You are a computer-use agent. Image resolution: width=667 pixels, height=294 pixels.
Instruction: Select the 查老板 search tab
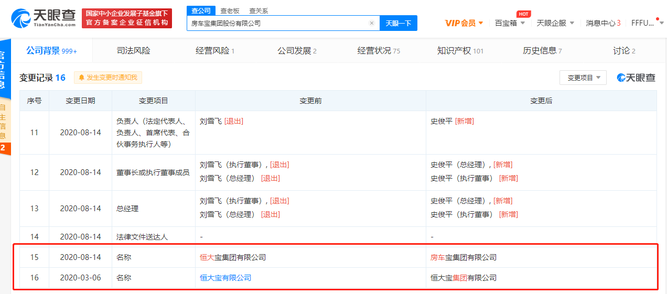pyautogui.click(x=229, y=11)
